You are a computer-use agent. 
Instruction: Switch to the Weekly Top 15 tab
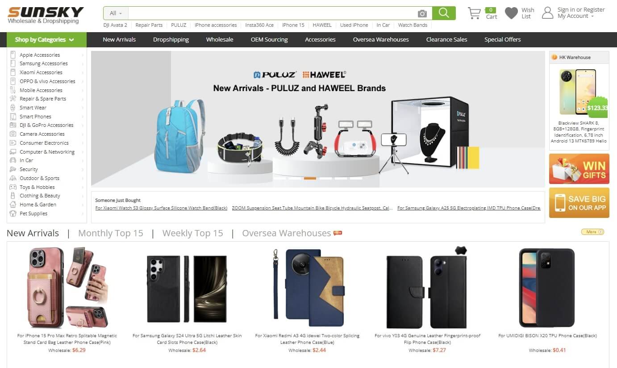pos(192,233)
